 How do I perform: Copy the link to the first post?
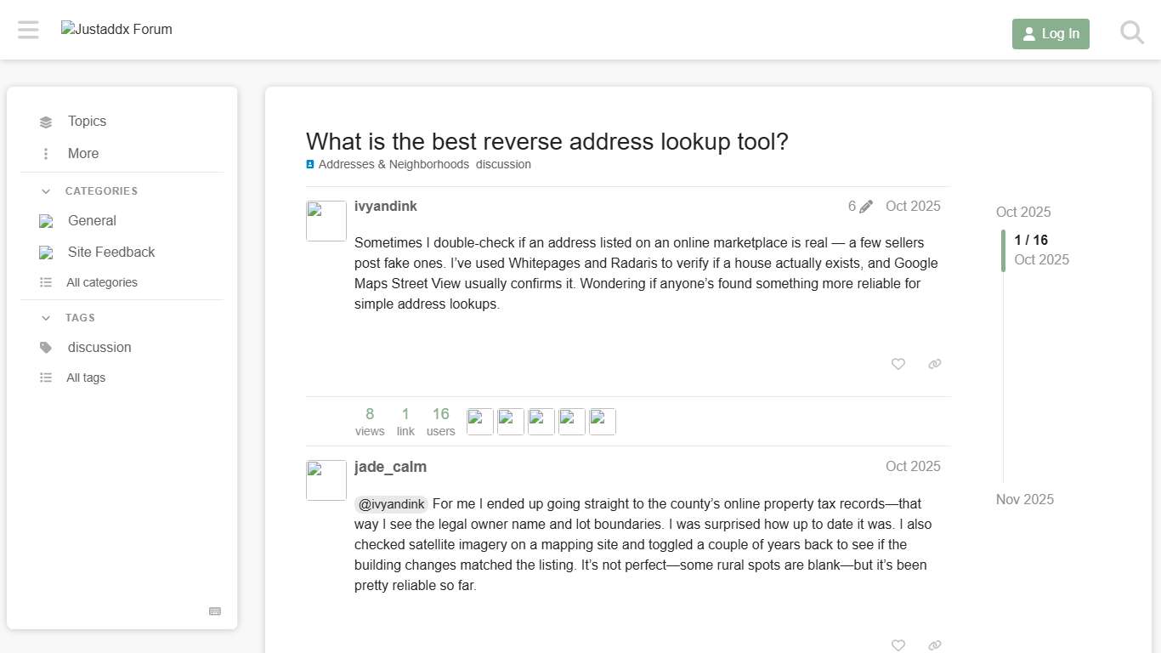pos(934,364)
